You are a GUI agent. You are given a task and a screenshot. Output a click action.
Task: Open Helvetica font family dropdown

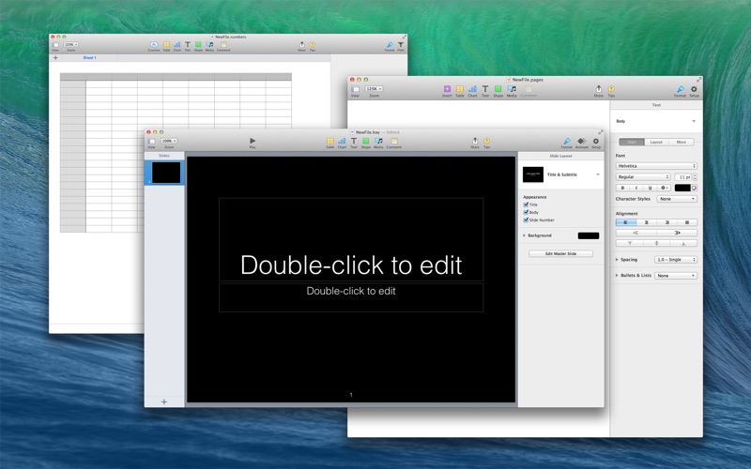[656, 166]
